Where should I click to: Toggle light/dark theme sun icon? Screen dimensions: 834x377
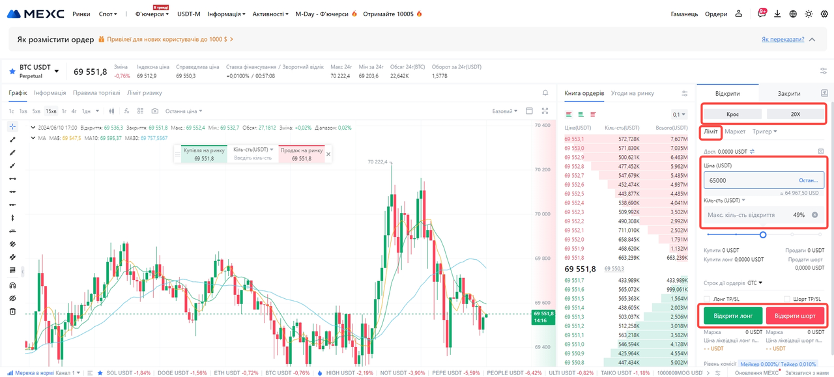[809, 14]
